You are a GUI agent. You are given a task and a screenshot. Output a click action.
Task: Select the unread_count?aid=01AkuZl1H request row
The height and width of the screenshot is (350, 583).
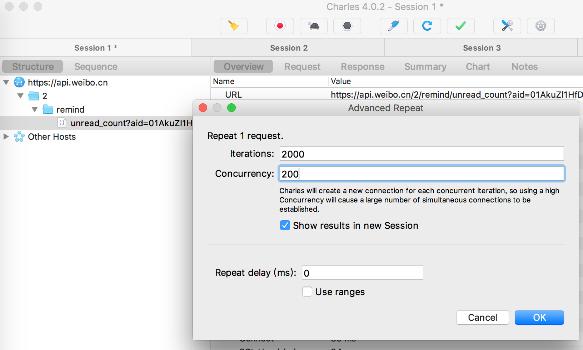click(x=96, y=123)
